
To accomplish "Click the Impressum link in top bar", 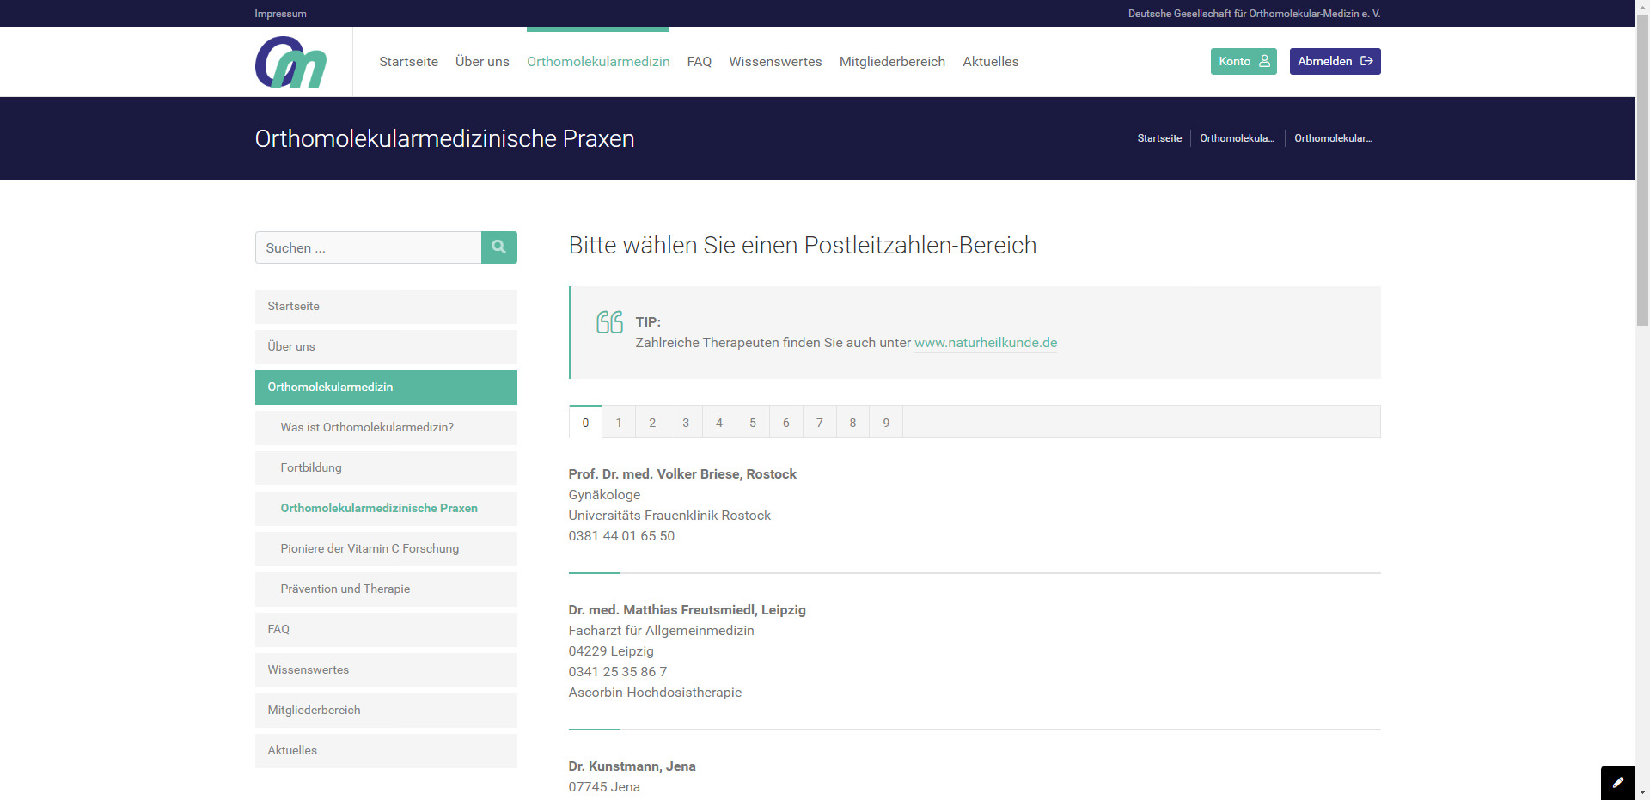I will tap(280, 14).
